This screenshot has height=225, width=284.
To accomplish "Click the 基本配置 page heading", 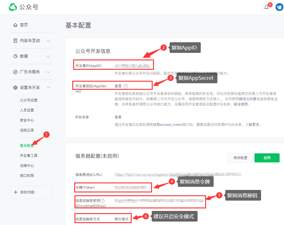I will pos(78,25).
